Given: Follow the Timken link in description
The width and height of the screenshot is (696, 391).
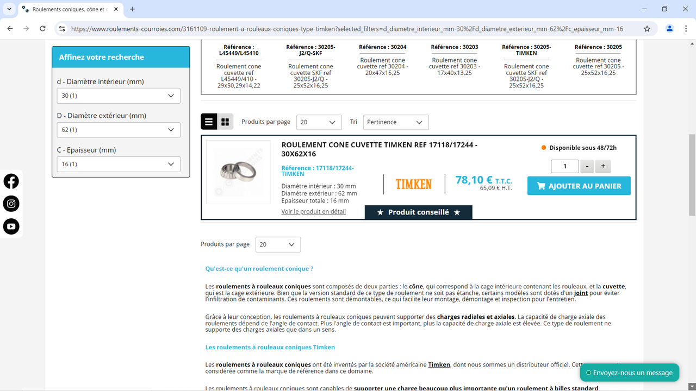Looking at the screenshot, I should [x=439, y=364].
